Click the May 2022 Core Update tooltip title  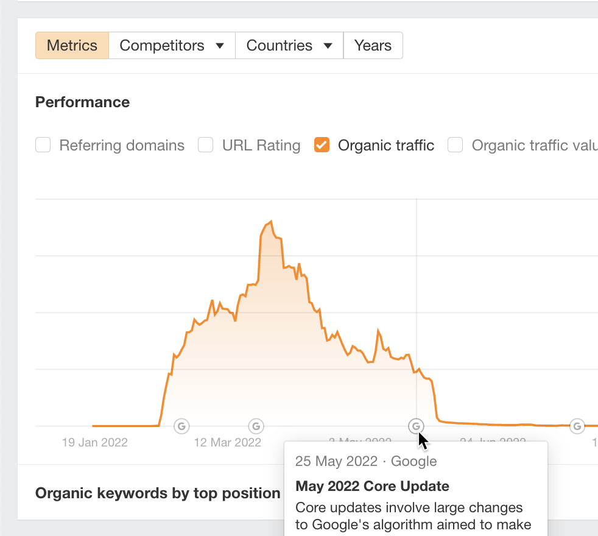click(372, 486)
